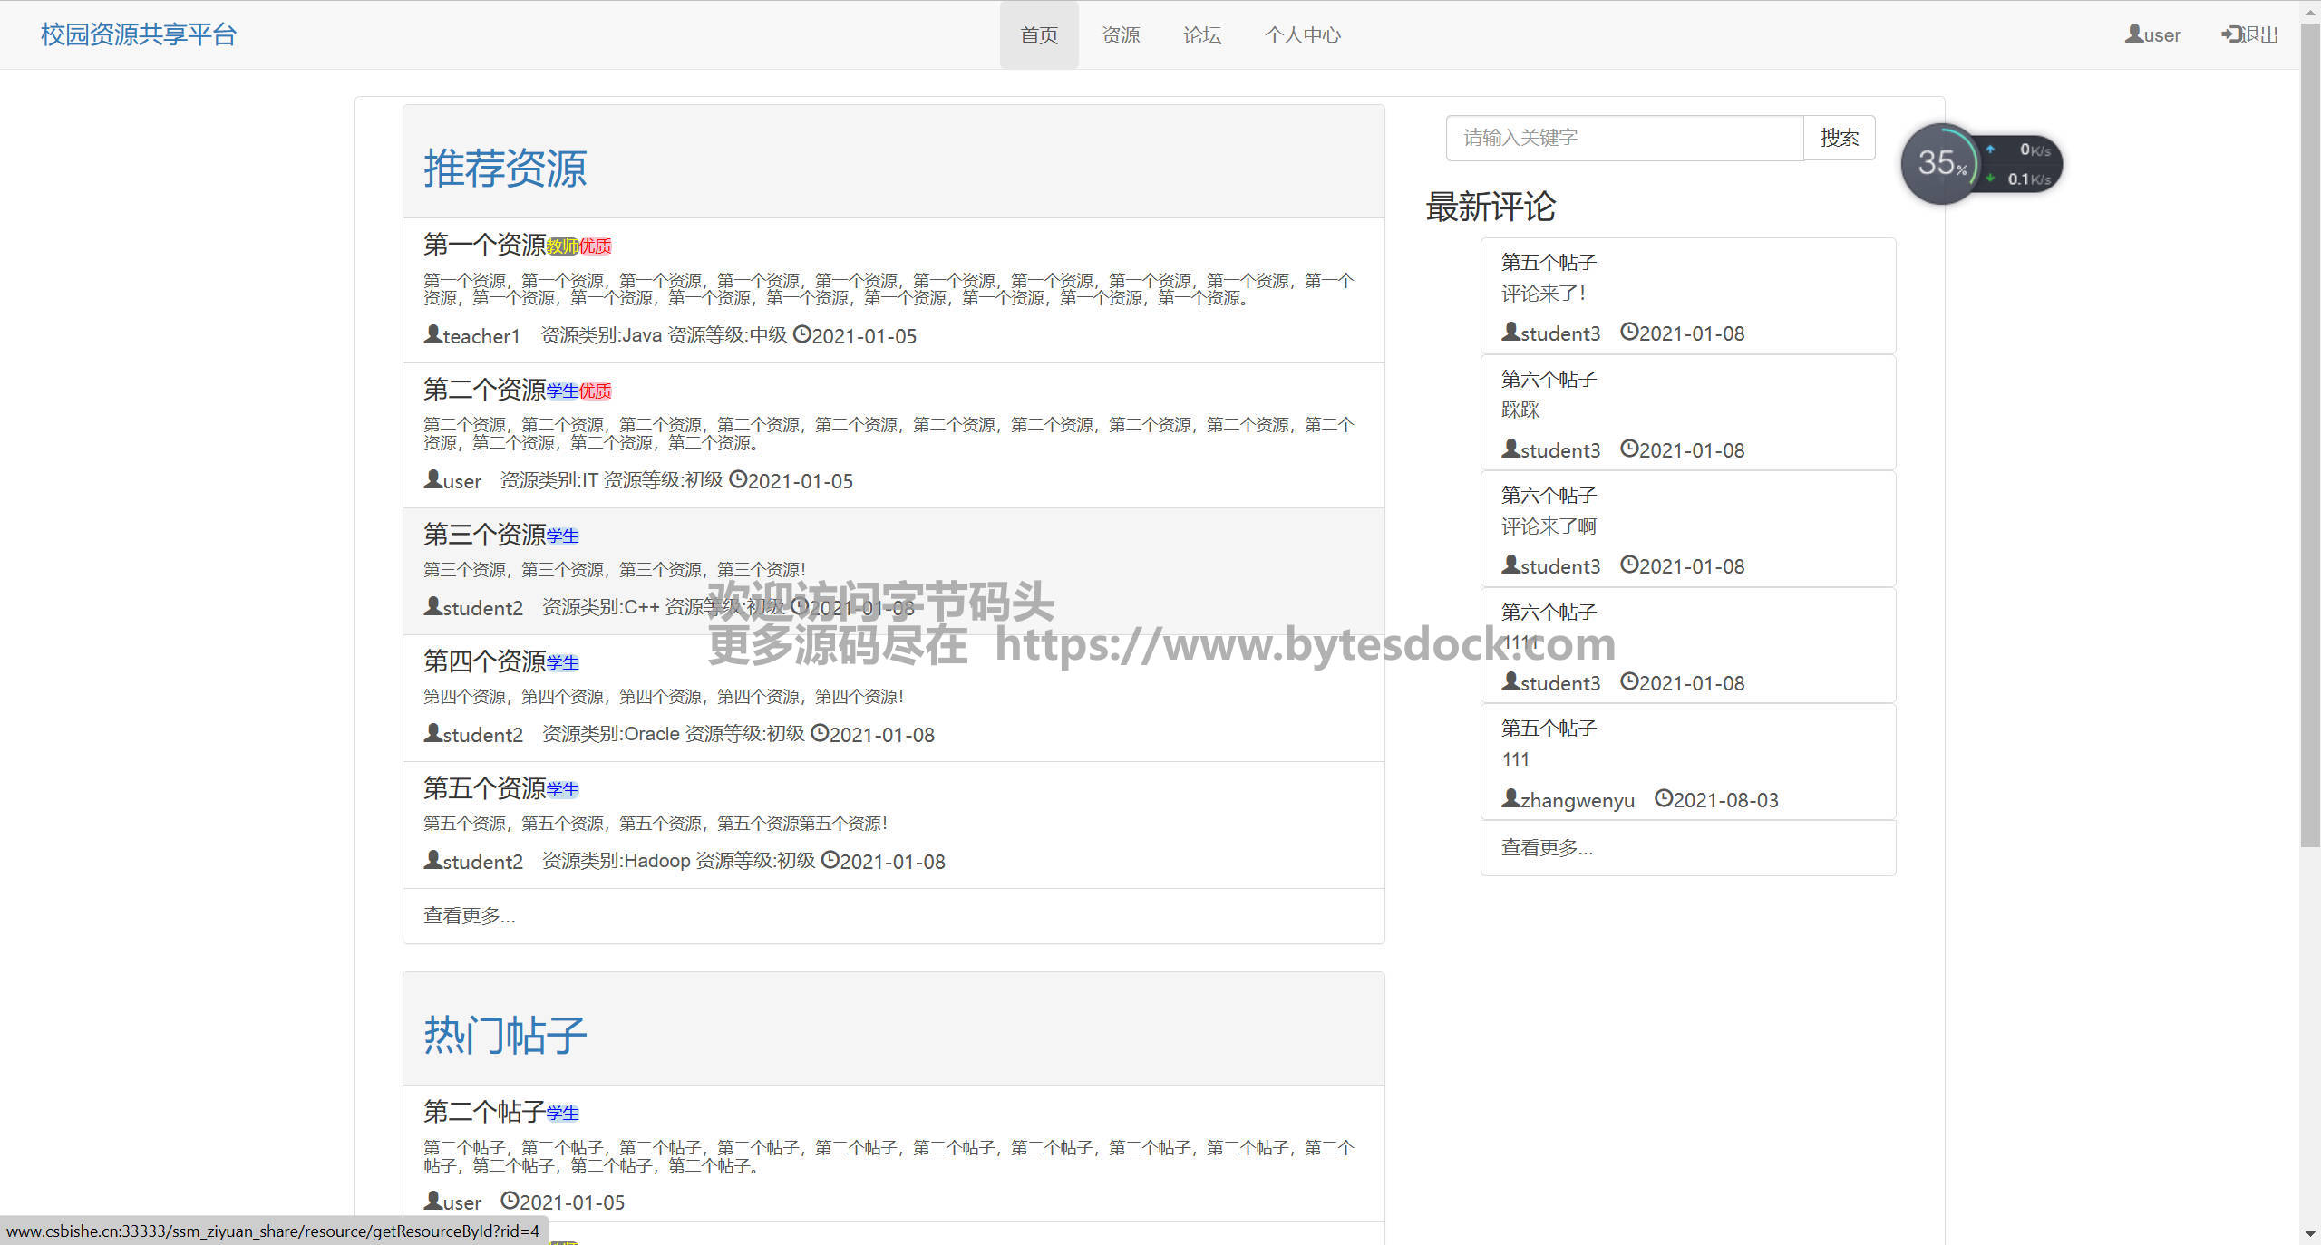Click the clock icon beside 2021-08-03
The width and height of the screenshot is (2321, 1245).
(x=1663, y=798)
